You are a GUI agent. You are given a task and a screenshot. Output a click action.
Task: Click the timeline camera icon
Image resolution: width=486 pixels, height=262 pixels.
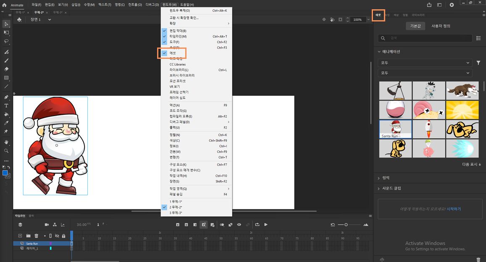coord(47,225)
